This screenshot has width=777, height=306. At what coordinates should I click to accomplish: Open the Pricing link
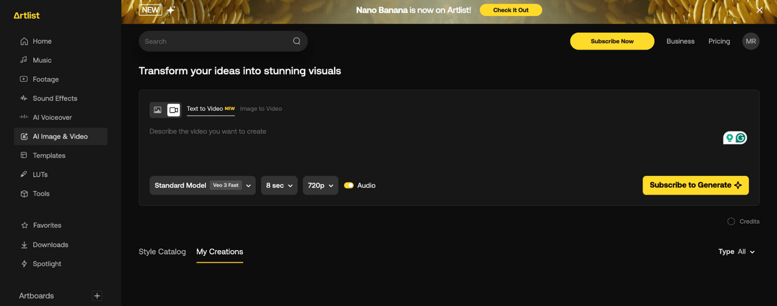[x=719, y=41]
